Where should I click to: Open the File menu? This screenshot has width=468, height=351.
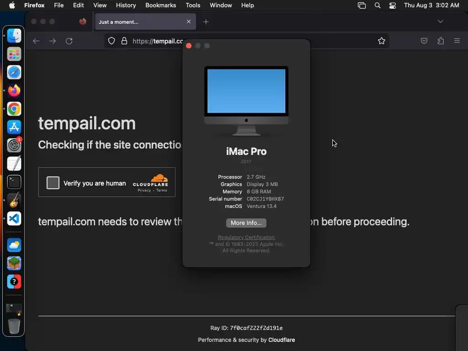[59, 5]
